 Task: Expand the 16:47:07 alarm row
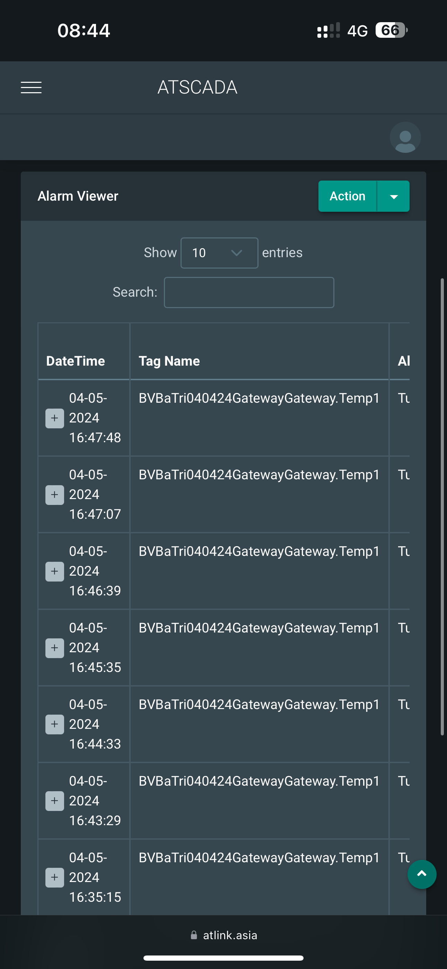(x=54, y=495)
